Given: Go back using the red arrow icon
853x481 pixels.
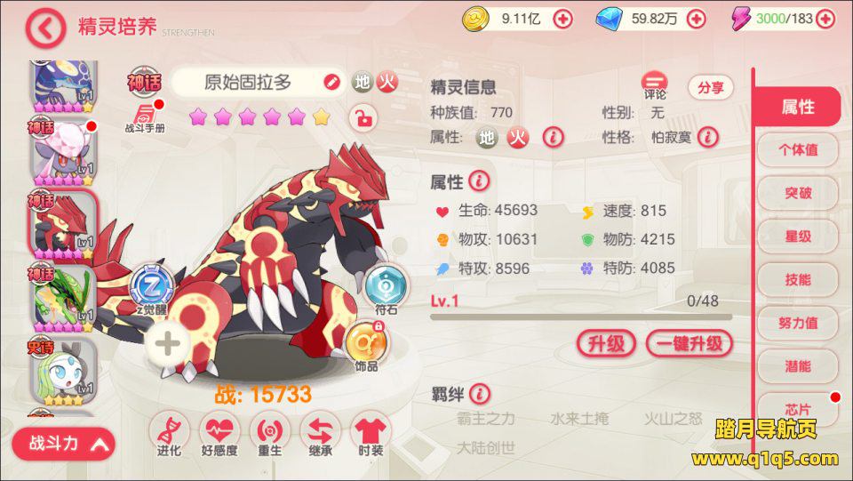Looking at the screenshot, I should [x=45, y=28].
